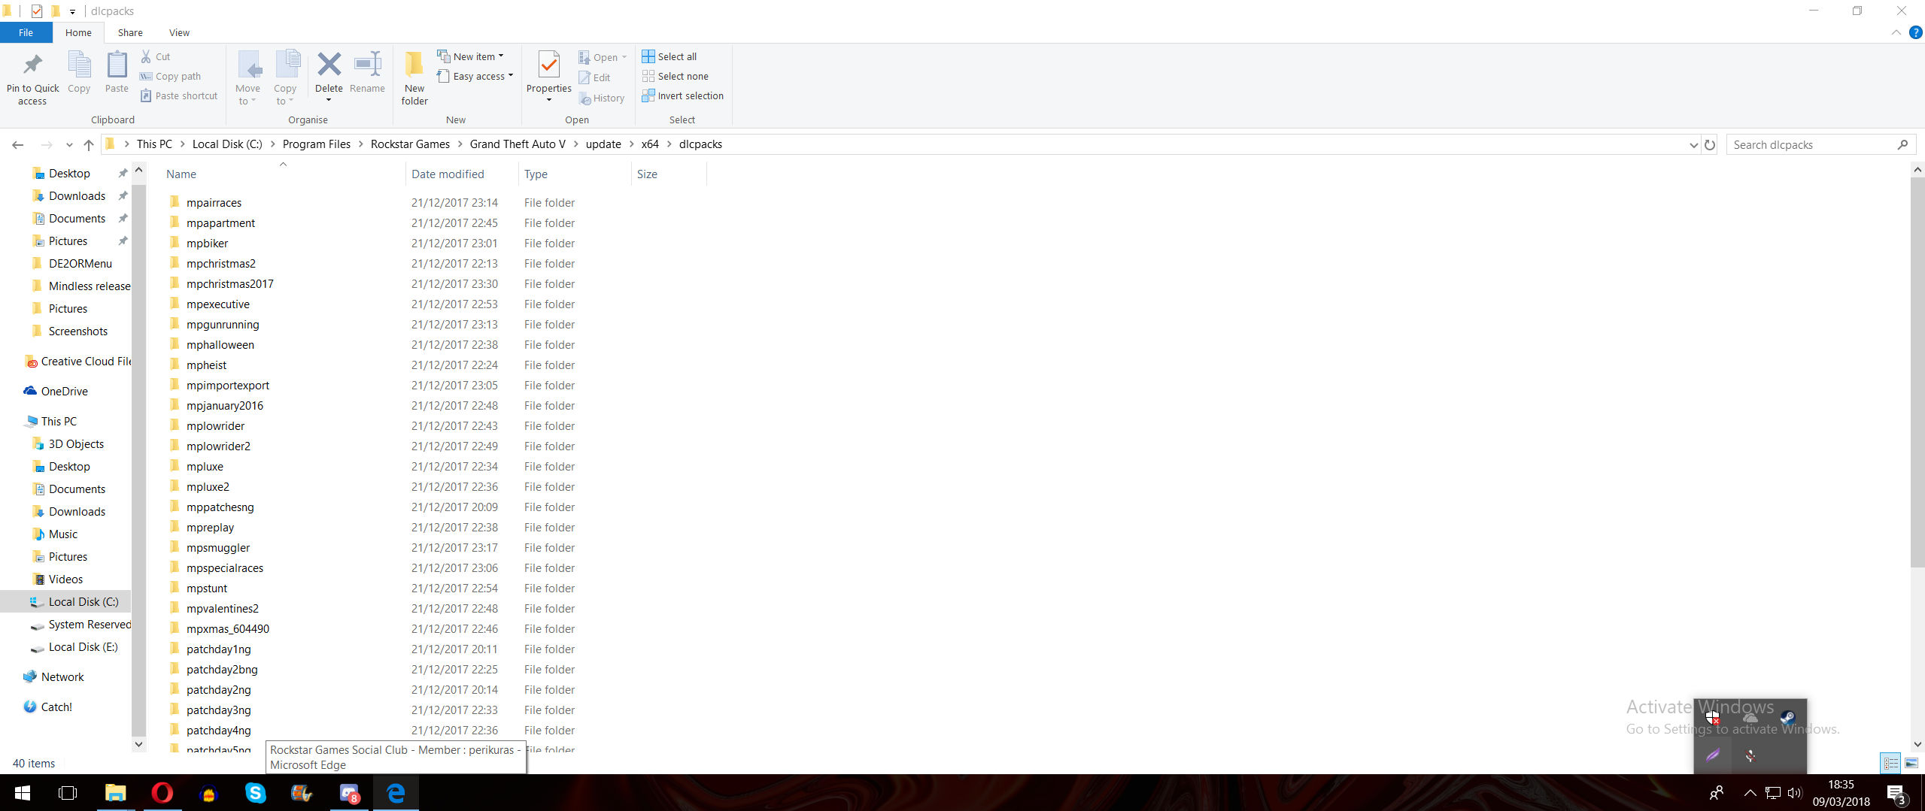Click the Edit ribbon button
The width and height of the screenshot is (1925, 811).
tap(594, 77)
